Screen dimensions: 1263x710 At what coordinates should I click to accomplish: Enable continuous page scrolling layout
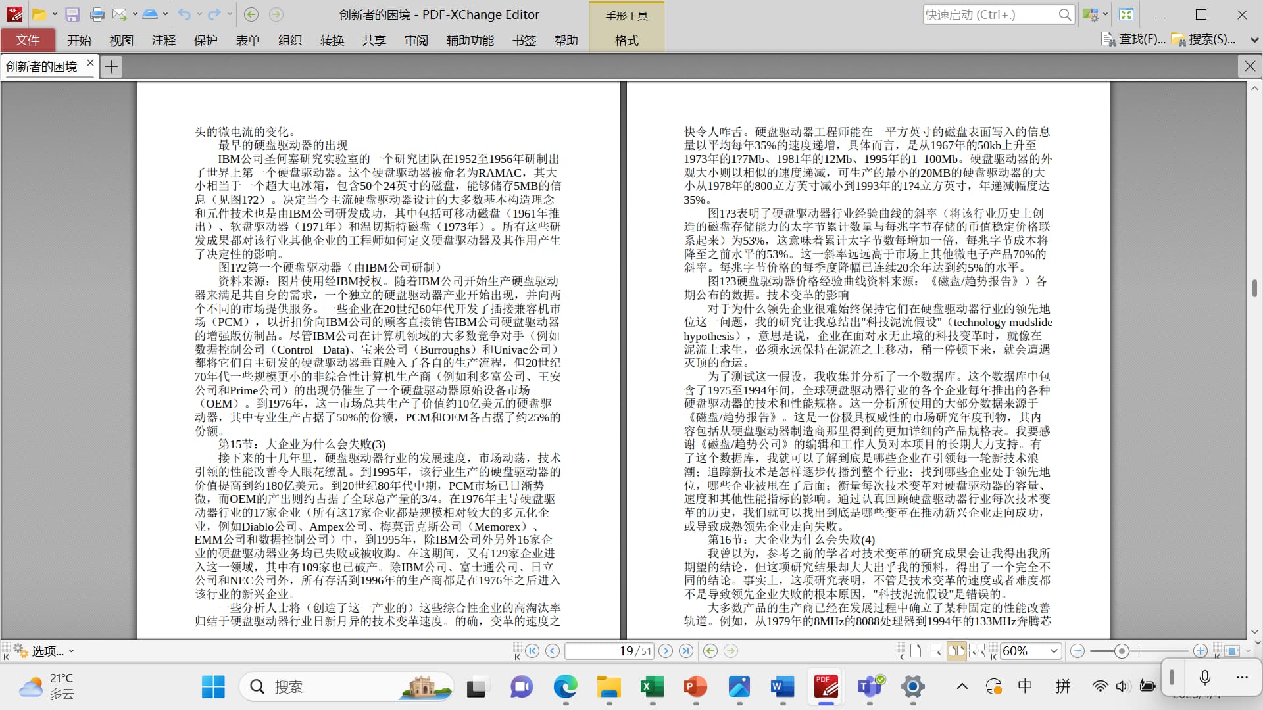pos(936,651)
